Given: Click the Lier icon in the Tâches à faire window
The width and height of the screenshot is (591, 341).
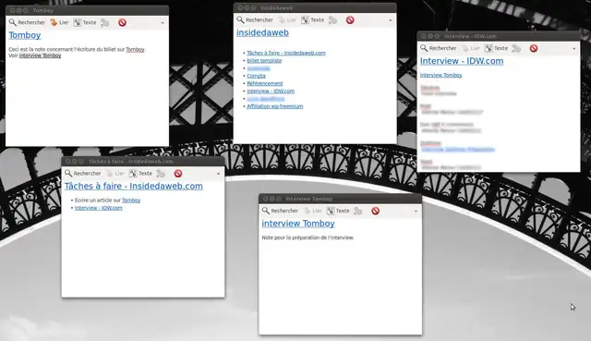Looking at the screenshot, I should (x=115, y=174).
